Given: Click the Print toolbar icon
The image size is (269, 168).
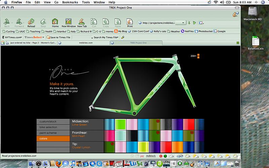Looking at the screenshot, I should click(x=130, y=23).
